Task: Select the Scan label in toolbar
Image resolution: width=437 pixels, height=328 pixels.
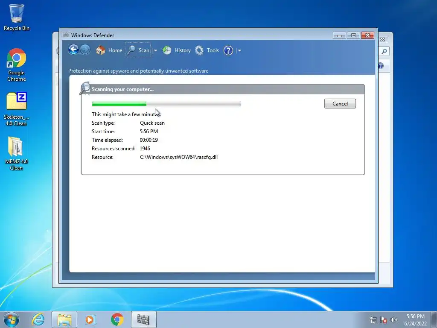Action: (144, 50)
